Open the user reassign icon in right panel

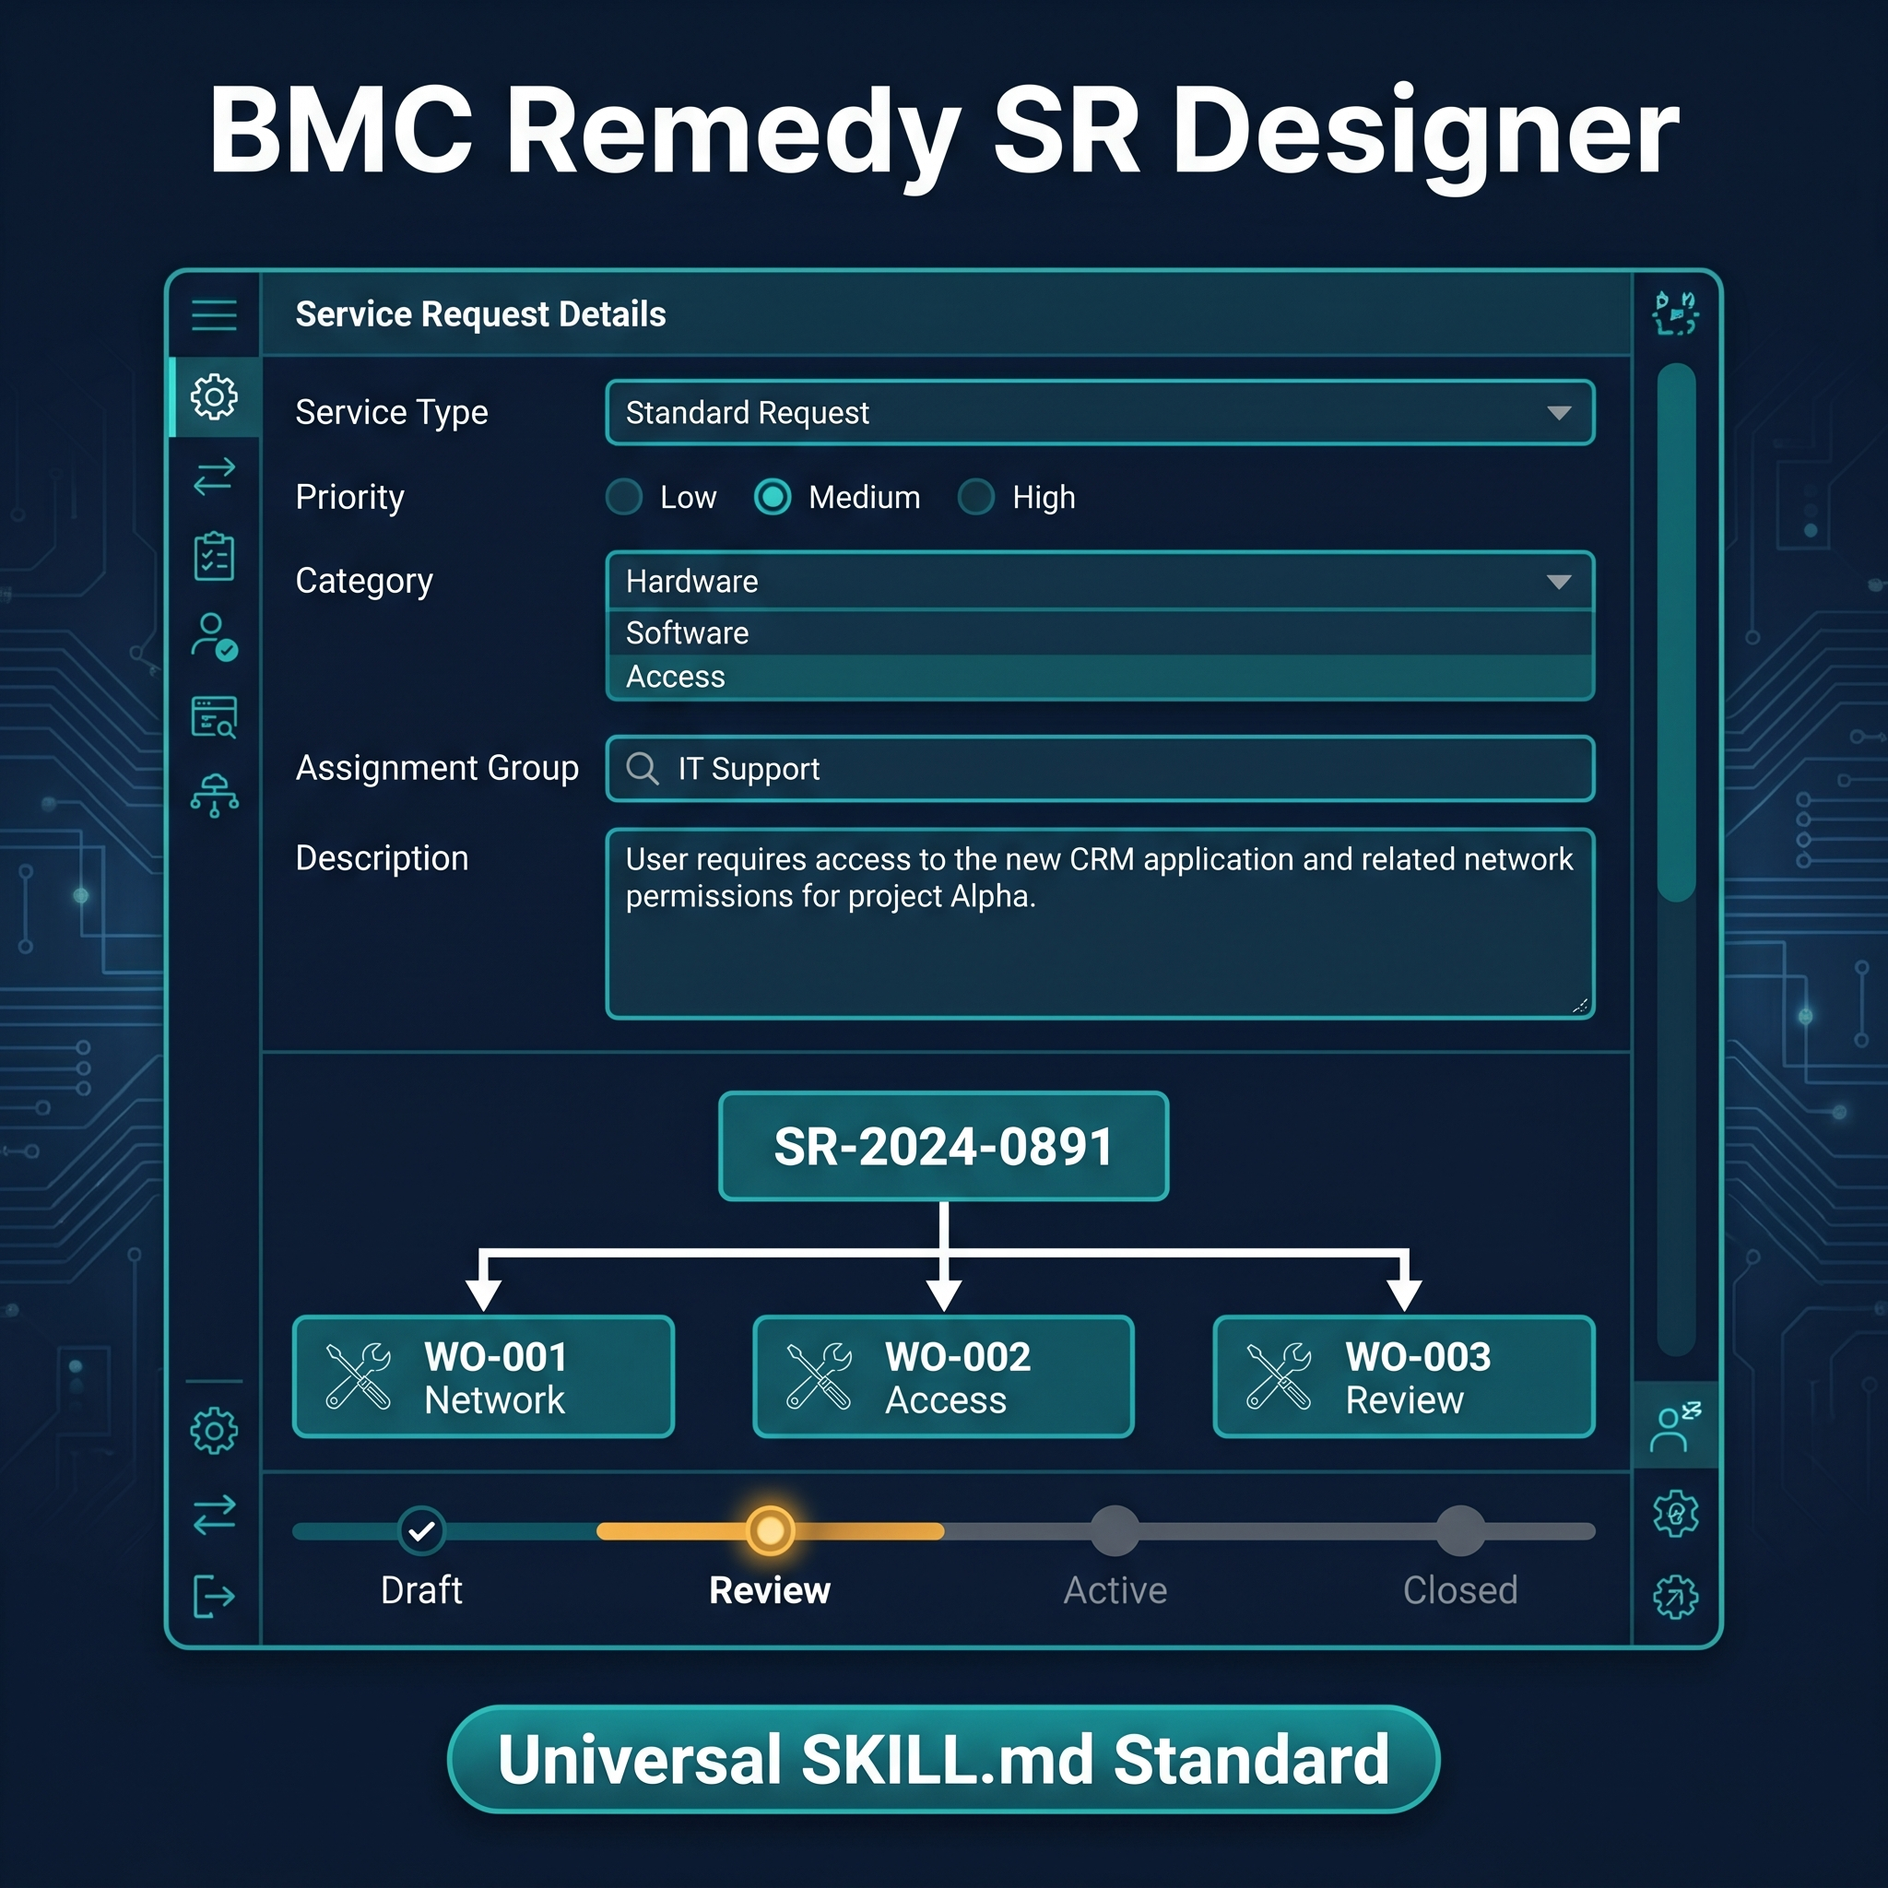[x=1675, y=1428]
